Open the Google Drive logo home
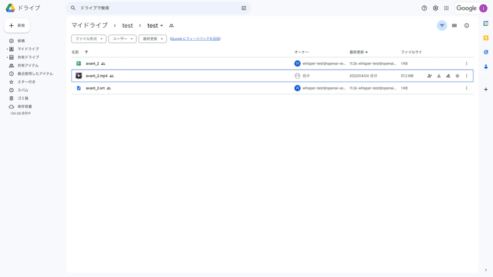 pyautogui.click(x=10, y=8)
